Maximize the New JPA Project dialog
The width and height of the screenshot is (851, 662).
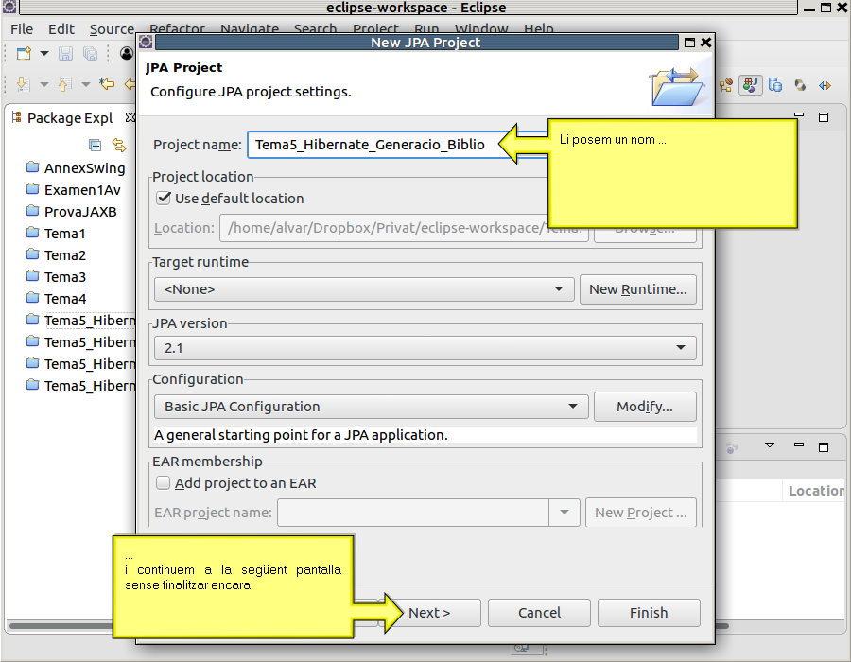pyautogui.click(x=690, y=43)
